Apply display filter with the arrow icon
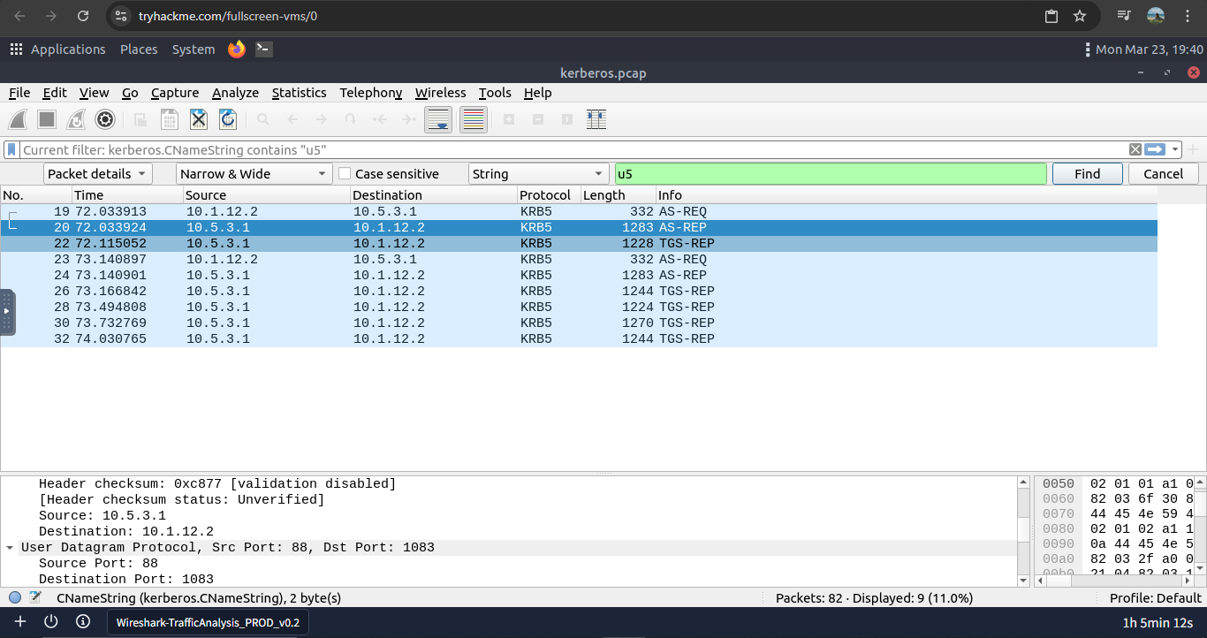This screenshot has width=1207, height=638. point(1155,149)
